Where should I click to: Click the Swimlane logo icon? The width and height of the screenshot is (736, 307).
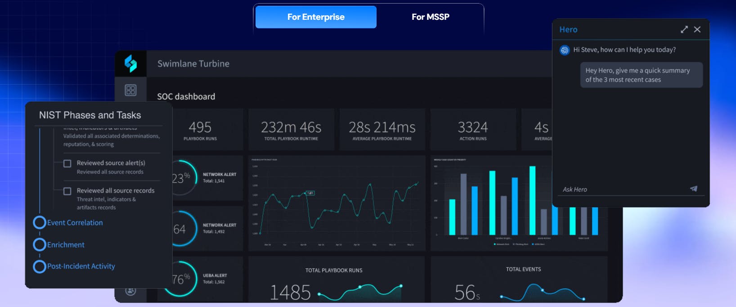point(130,63)
